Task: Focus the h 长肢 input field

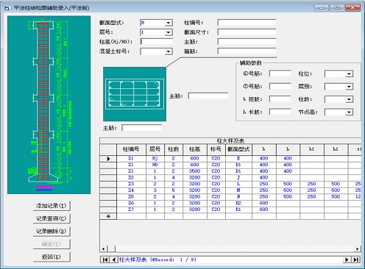Action: [280, 112]
